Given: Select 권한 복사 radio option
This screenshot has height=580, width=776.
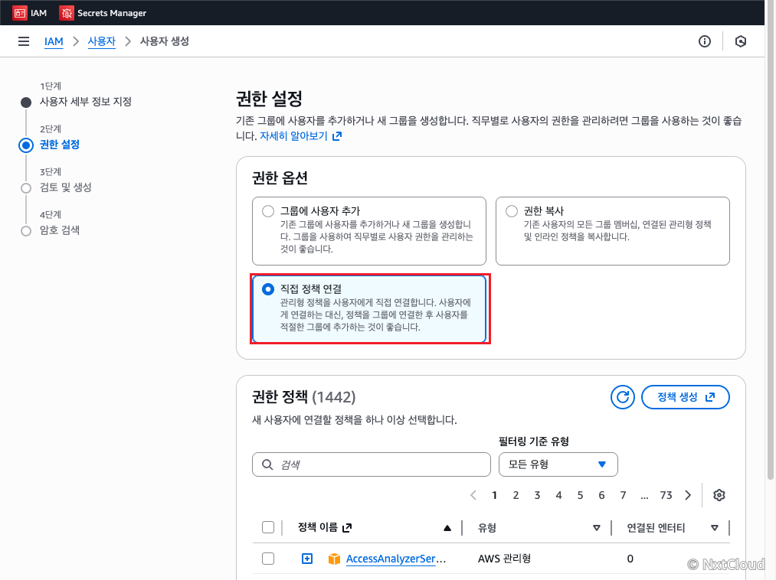Looking at the screenshot, I should coord(511,211).
